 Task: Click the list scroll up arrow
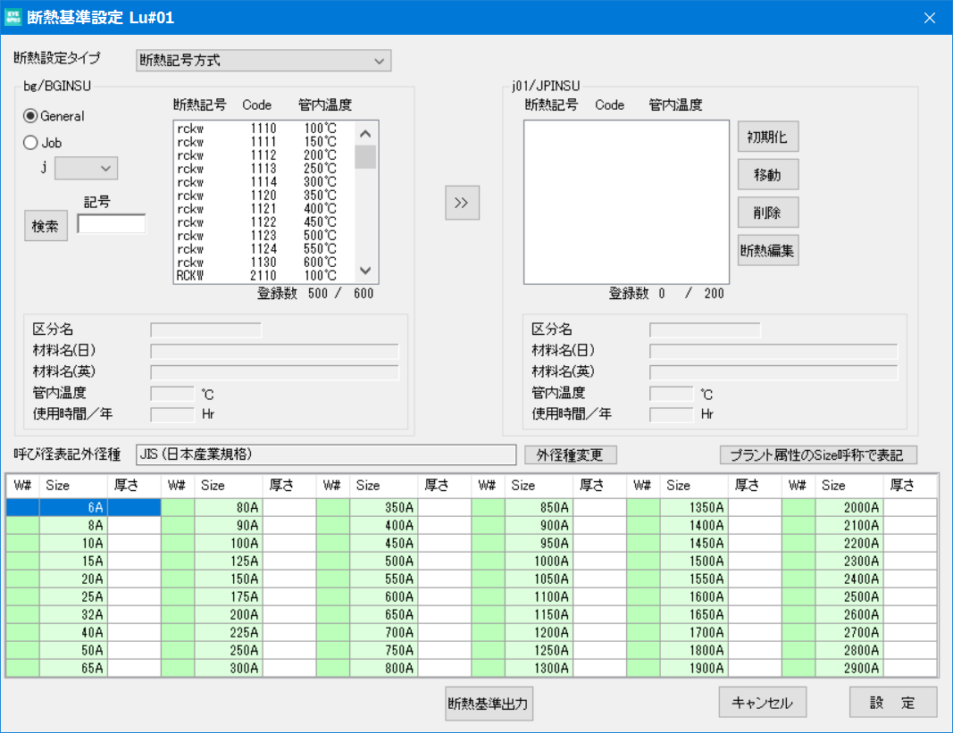[x=365, y=134]
